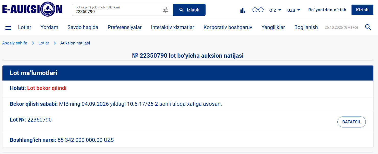Expand the UZS currency dropdown
This screenshot has width=378, height=154.
coord(294,10)
